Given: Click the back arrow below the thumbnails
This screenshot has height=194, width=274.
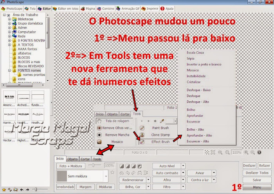Looking at the screenshot, I should coord(22,189).
